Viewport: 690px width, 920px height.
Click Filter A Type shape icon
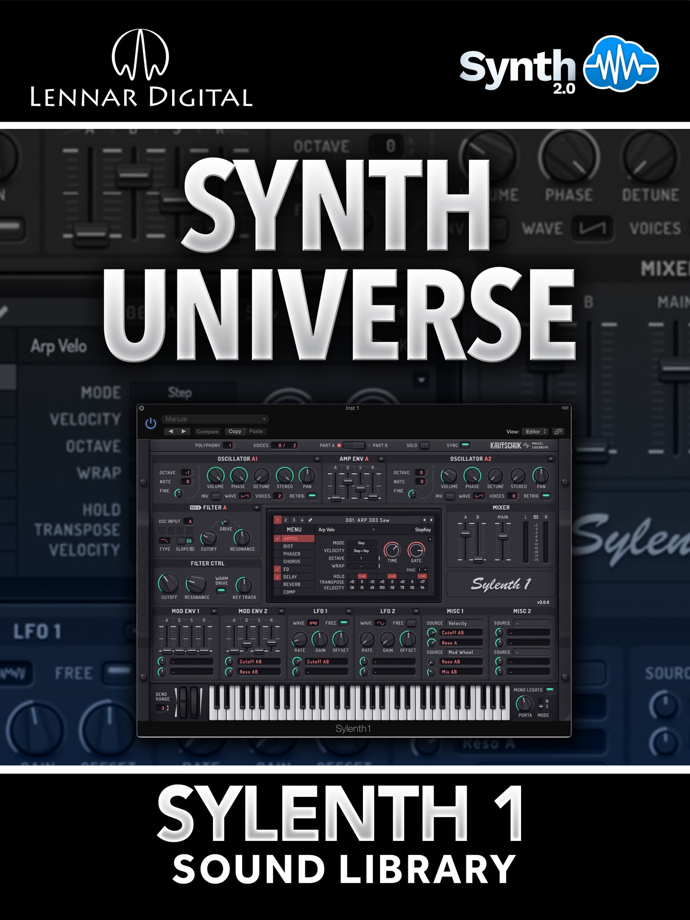tap(165, 541)
